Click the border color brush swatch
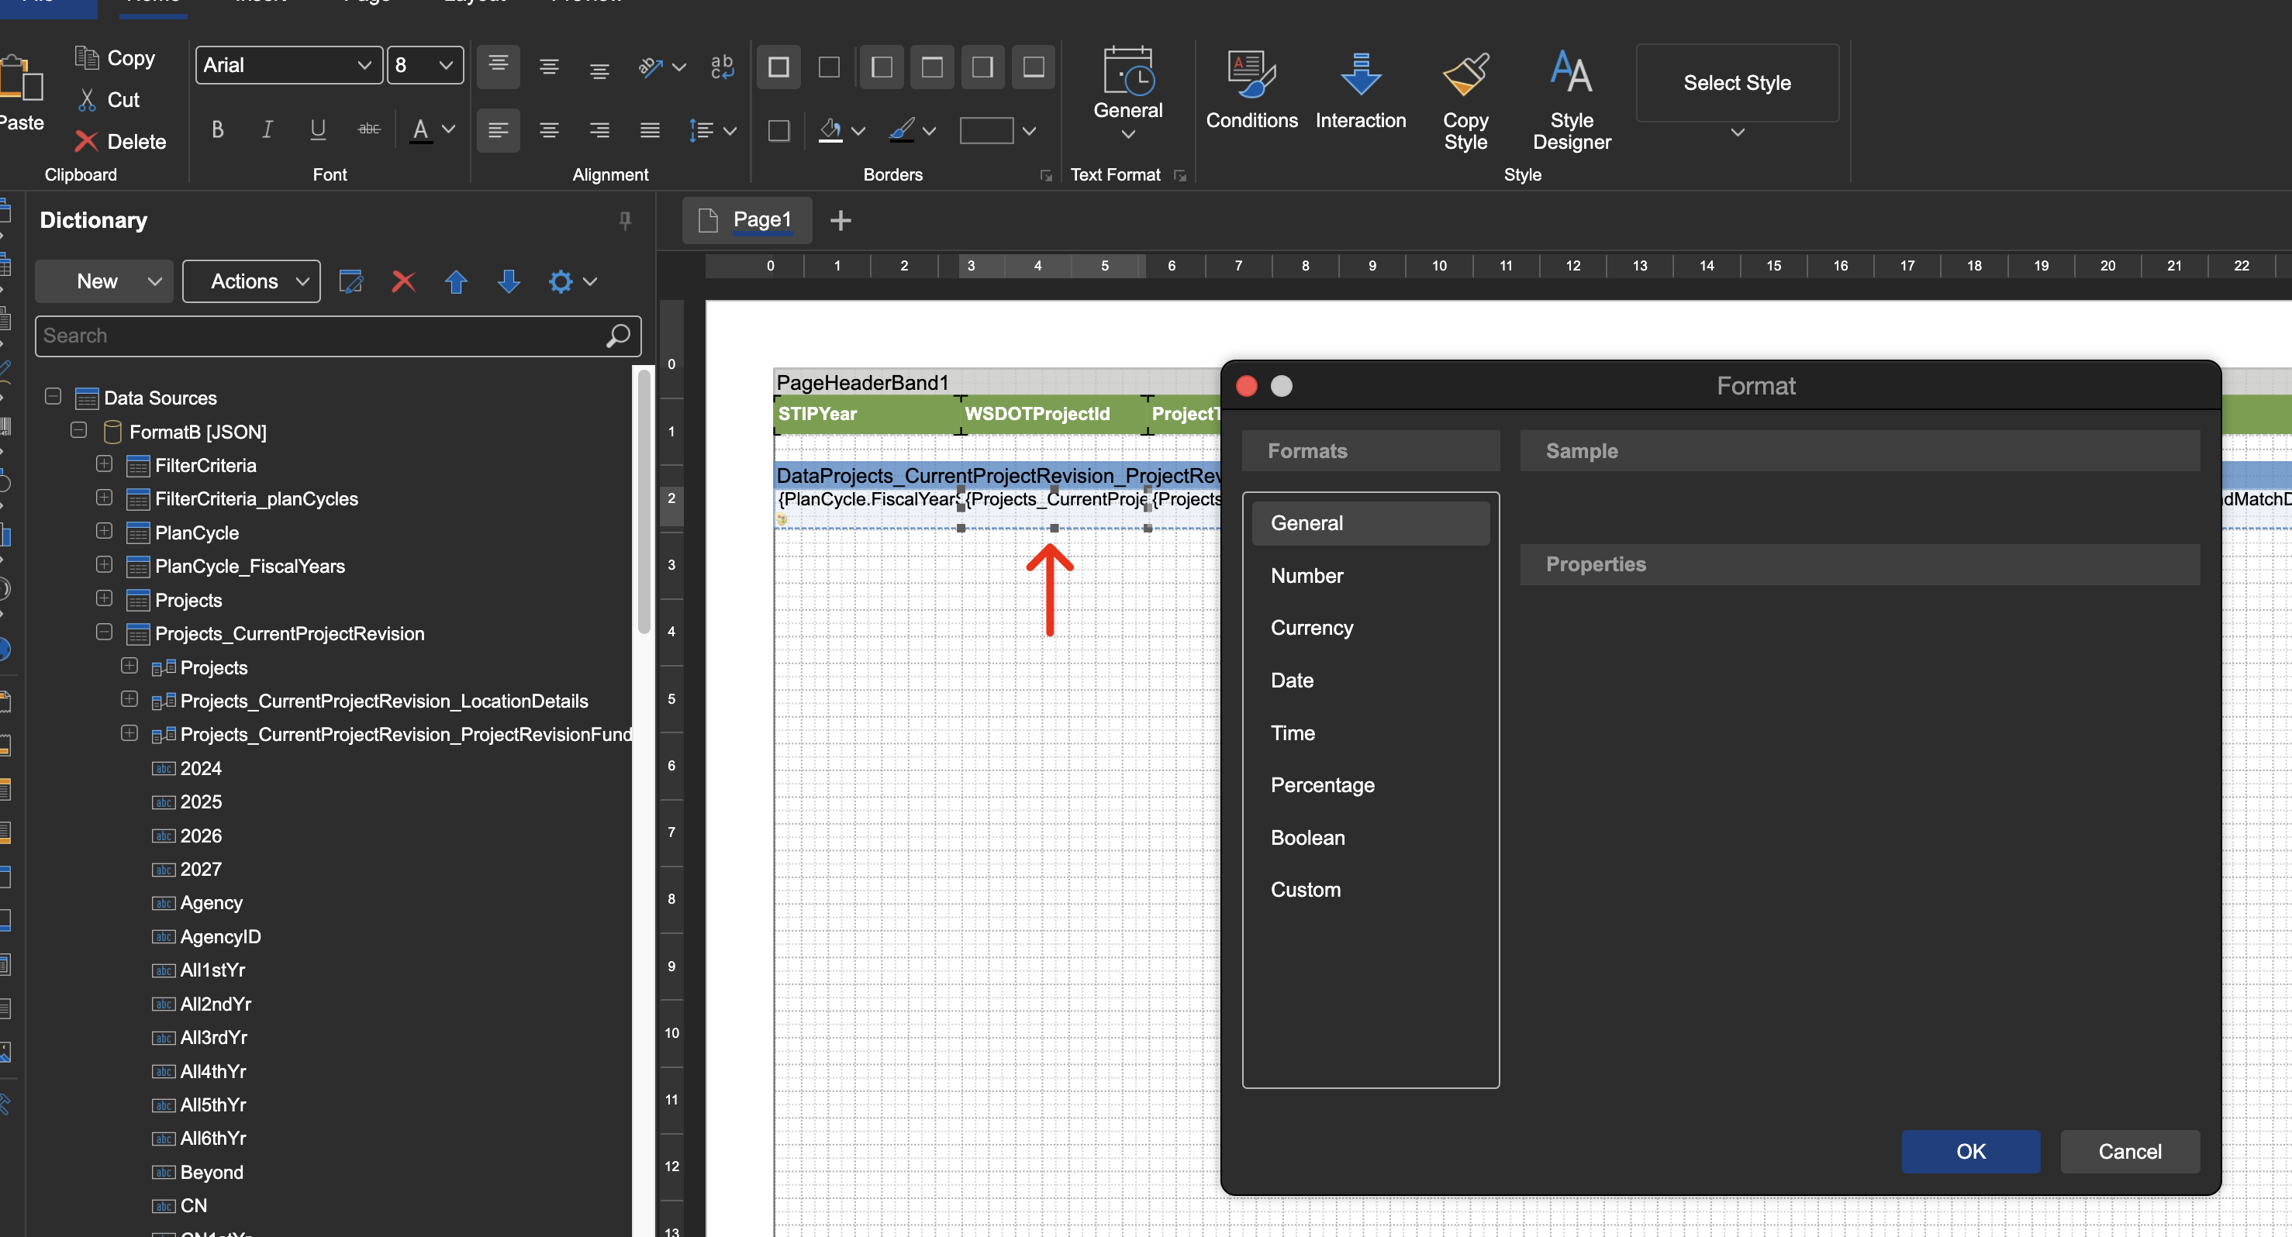Screen dimensions: 2292x1237 (901, 131)
